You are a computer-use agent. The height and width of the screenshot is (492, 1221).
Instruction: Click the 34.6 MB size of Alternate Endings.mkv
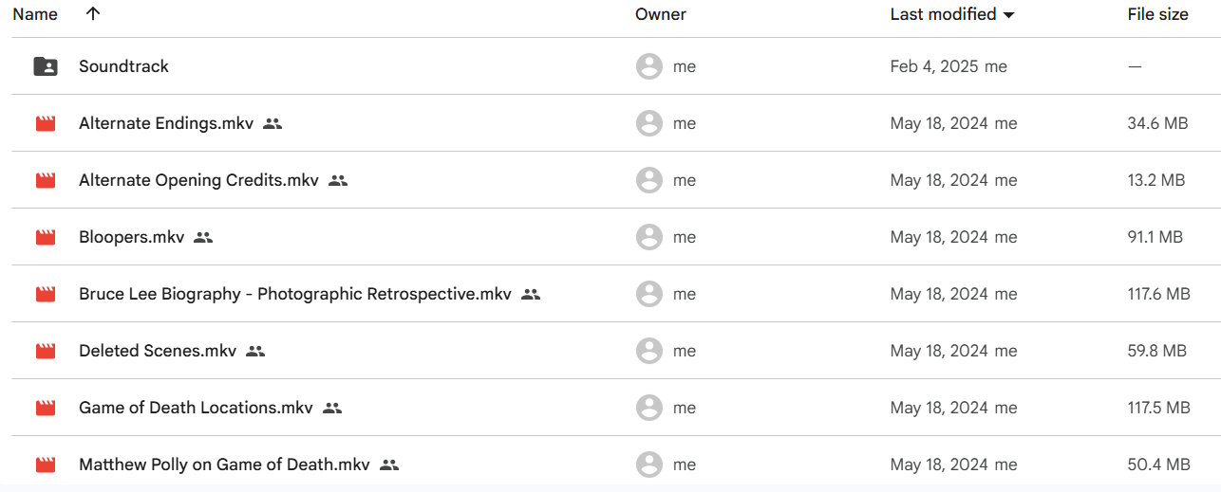pos(1157,123)
